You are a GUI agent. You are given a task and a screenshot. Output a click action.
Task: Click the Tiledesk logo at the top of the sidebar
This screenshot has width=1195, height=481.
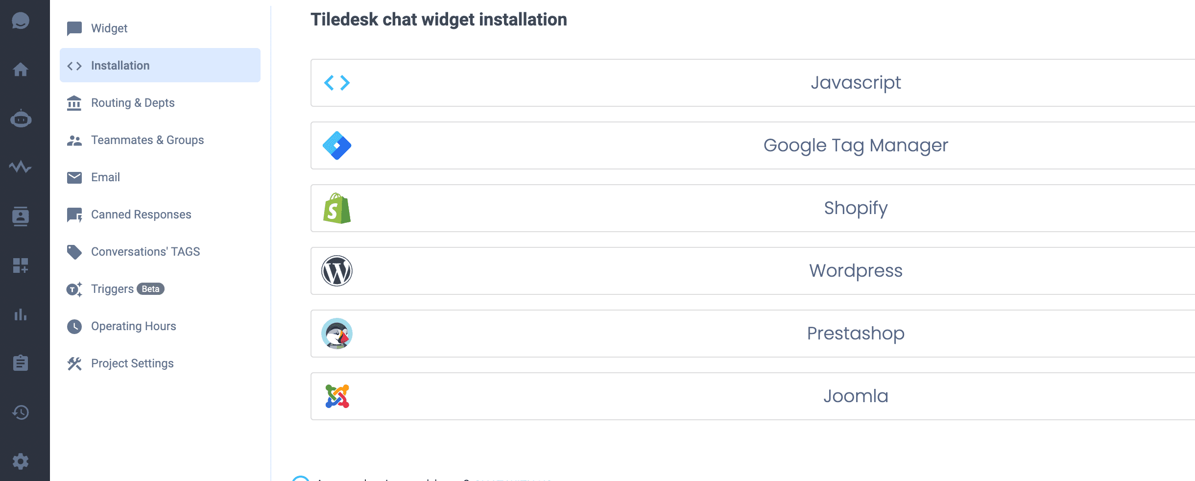click(21, 21)
